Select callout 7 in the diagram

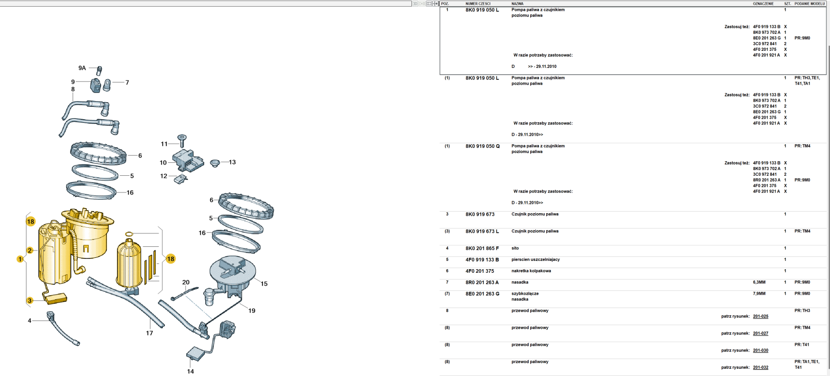[x=127, y=82]
